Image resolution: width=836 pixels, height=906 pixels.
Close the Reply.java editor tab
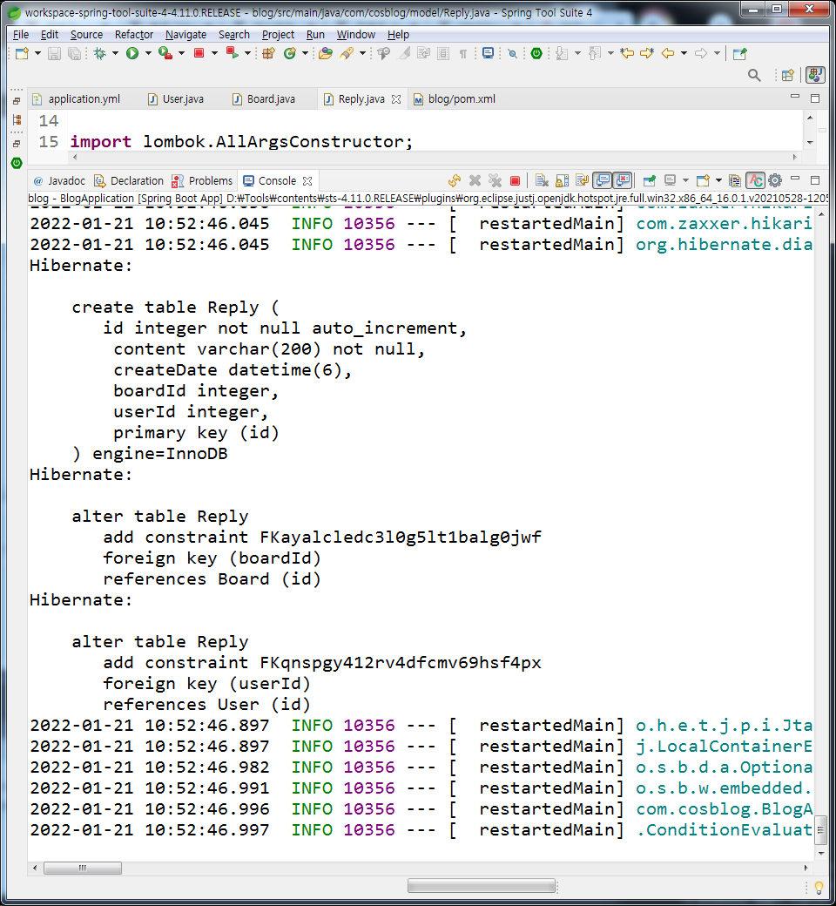pyautogui.click(x=395, y=99)
